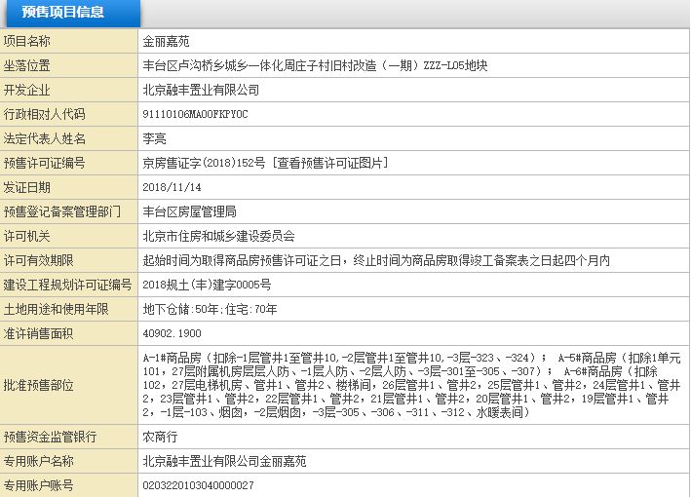Click the project name value 金丽嘉苑
The height and width of the screenshot is (497, 691).
[x=166, y=41]
